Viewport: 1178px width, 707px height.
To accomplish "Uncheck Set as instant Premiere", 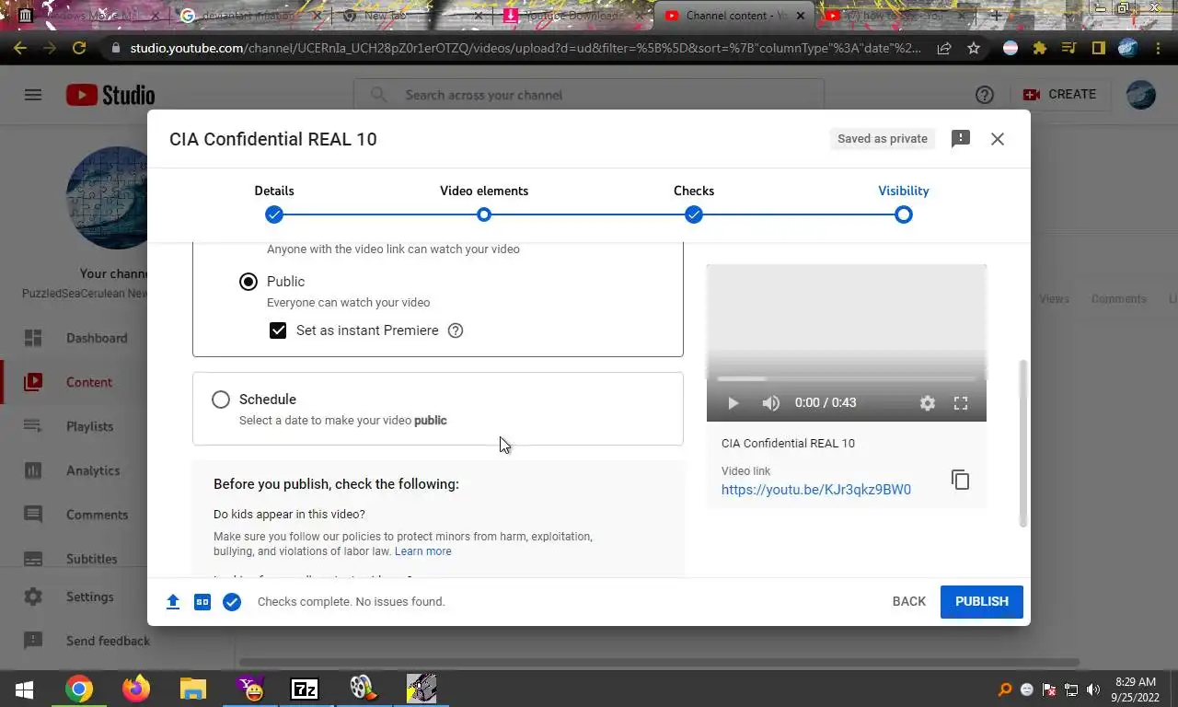I will [278, 330].
